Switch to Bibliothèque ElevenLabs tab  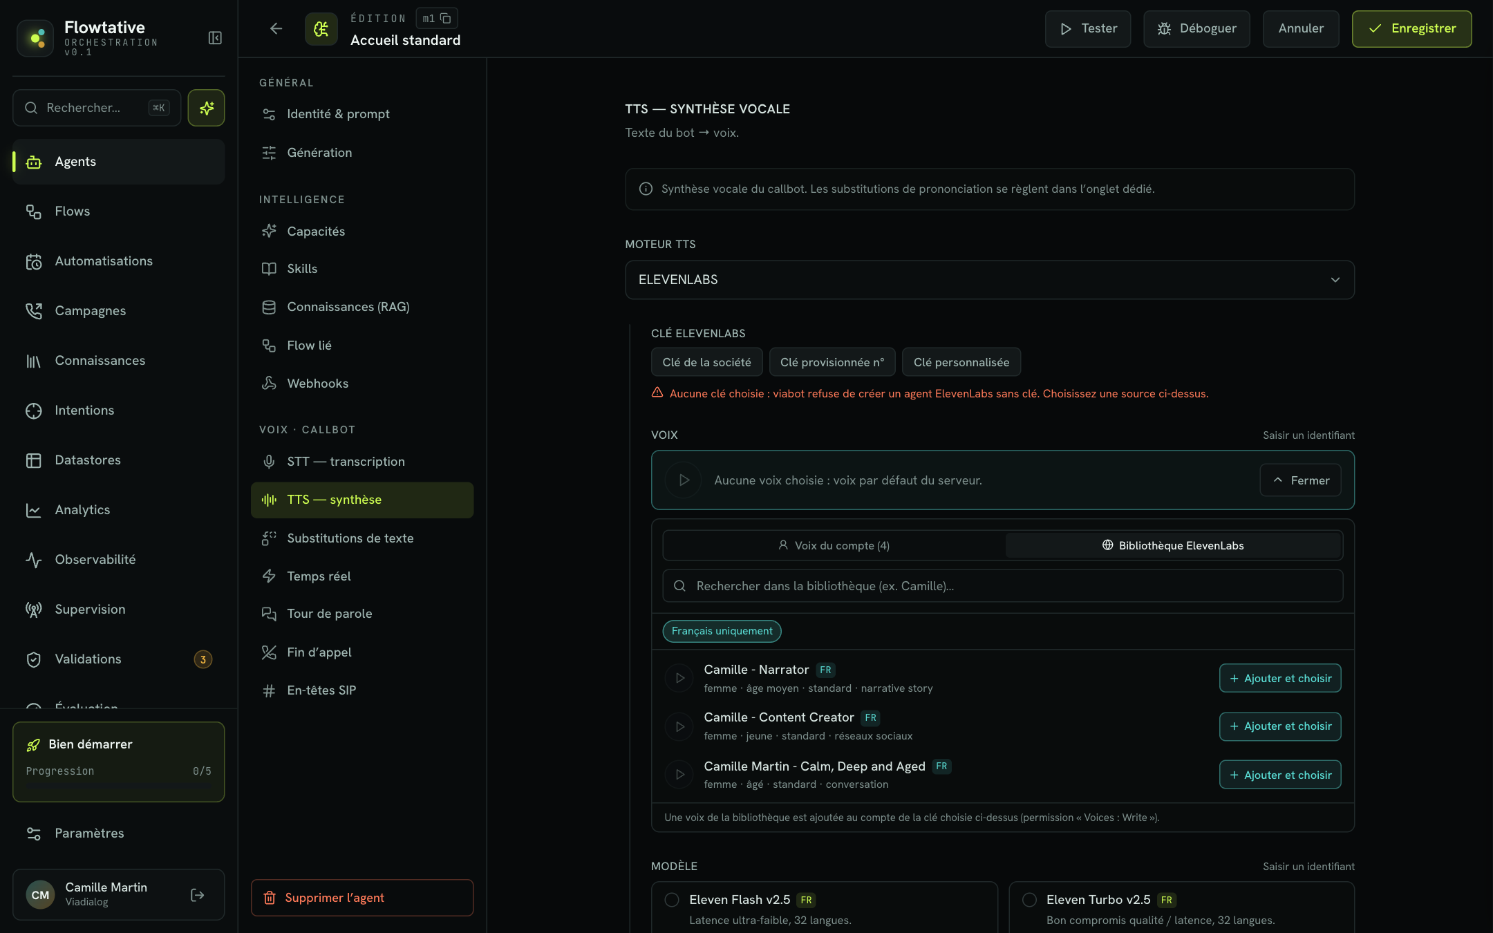(1172, 546)
